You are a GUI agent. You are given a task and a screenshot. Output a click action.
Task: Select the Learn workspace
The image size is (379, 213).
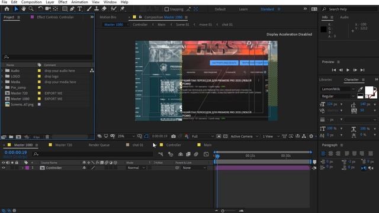[243, 9]
